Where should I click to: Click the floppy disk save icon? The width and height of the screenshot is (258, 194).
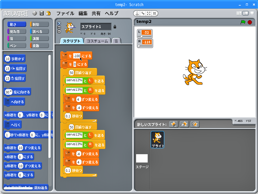coord(42,13)
